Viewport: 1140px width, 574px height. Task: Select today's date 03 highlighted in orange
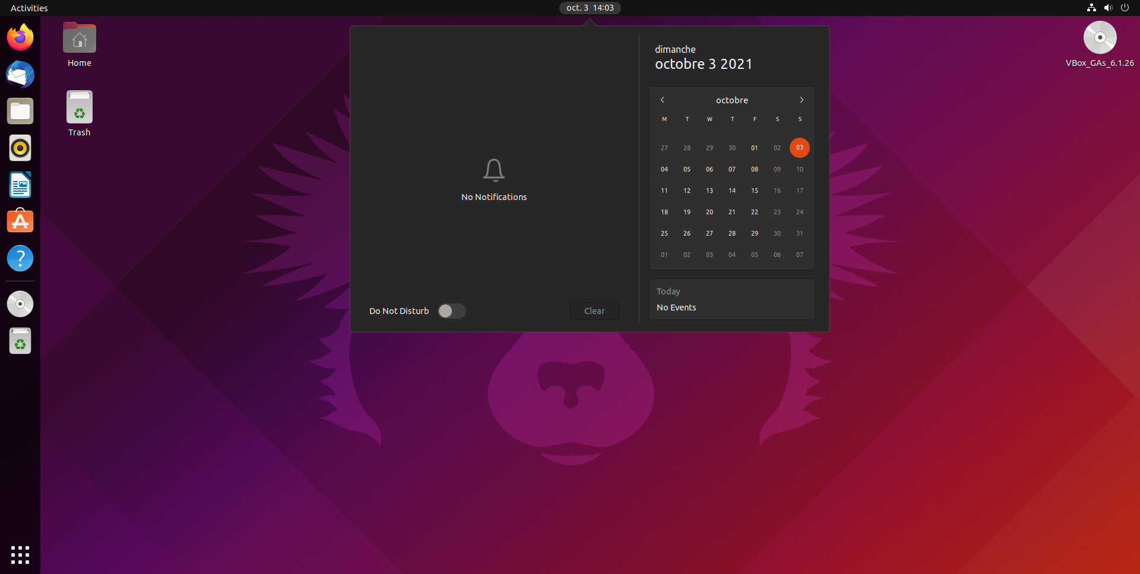800,148
